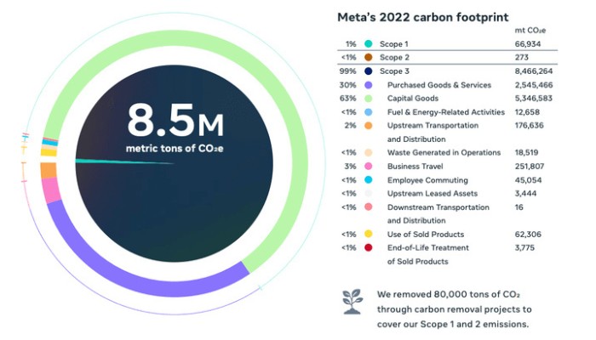Click the pink Business Travel donut segment
This screenshot has height=340, width=596.
(51, 190)
